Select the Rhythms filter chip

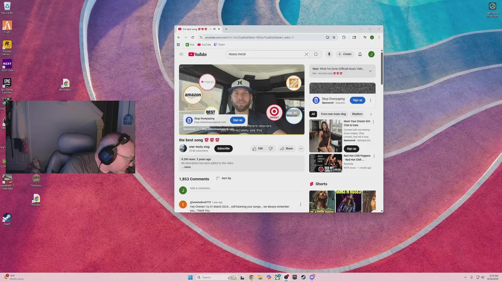(357, 114)
